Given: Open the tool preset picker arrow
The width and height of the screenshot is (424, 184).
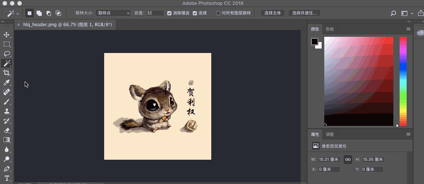Looking at the screenshot, I should click(x=18, y=14).
